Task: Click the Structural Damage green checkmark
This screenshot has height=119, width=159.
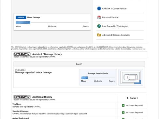Action: 123,112
